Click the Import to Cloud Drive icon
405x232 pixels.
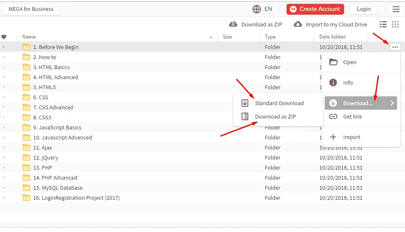(x=297, y=24)
